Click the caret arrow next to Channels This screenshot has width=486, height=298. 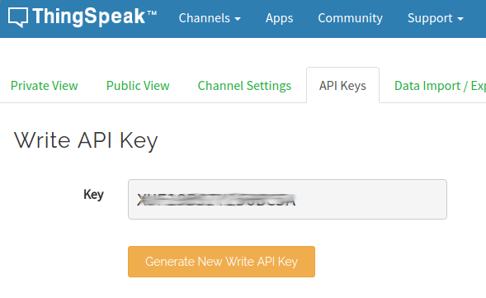(238, 19)
